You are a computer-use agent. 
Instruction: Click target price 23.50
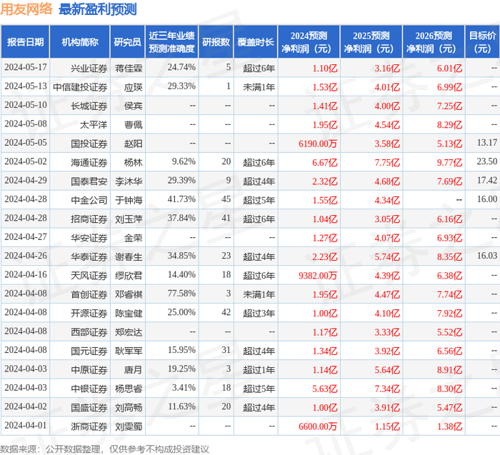(x=487, y=161)
